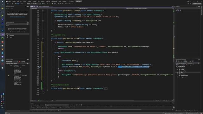The width and height of the screenshot is (203, 114).
Task: Open the Правка menu
Action: [14, 1]
